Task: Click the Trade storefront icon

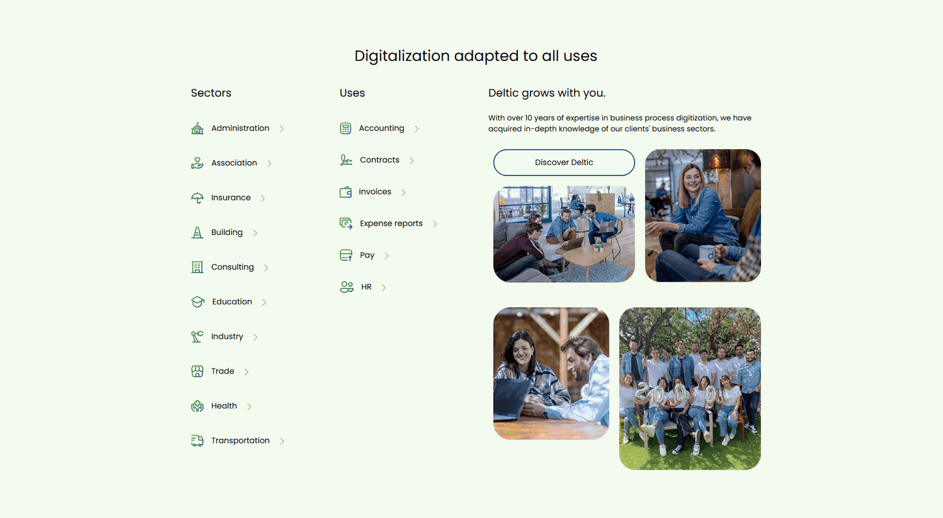Action: tap(197, 371)
